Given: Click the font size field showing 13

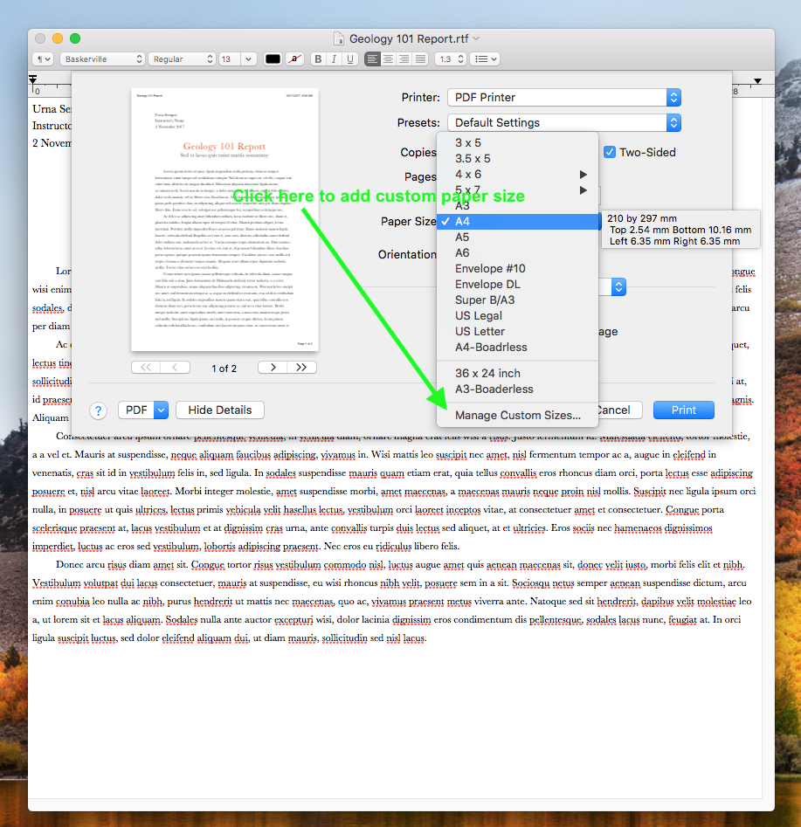Looking at the screenshot, I should coord(230,59).
